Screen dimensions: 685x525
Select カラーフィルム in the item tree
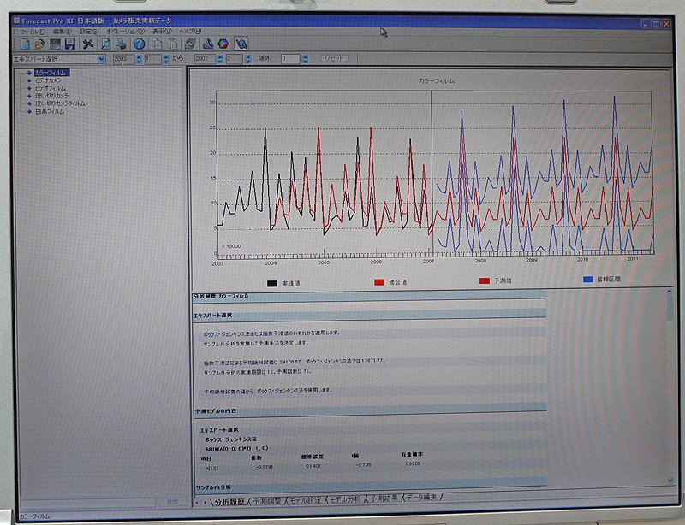pos(51,73)
